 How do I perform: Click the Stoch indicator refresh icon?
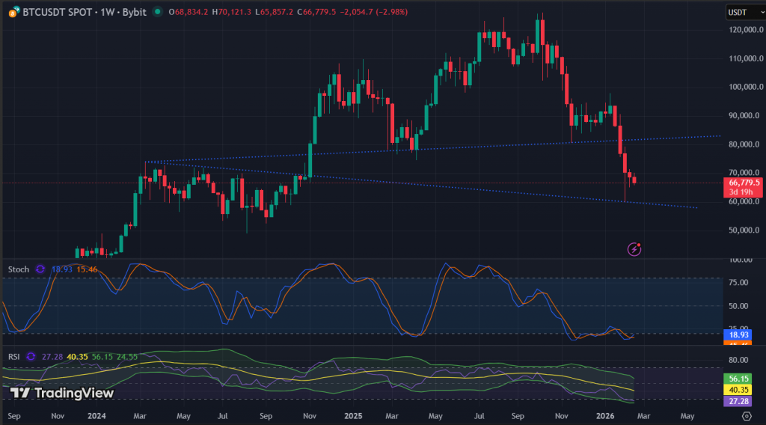pyautogui.click(x=40, y=269)
